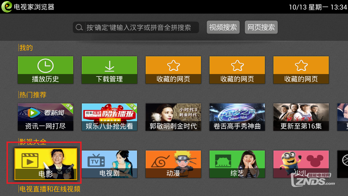This screenshot has width=348, height=196.
Task: Click the 热门推荐 section heading
Action: [32, 95]
